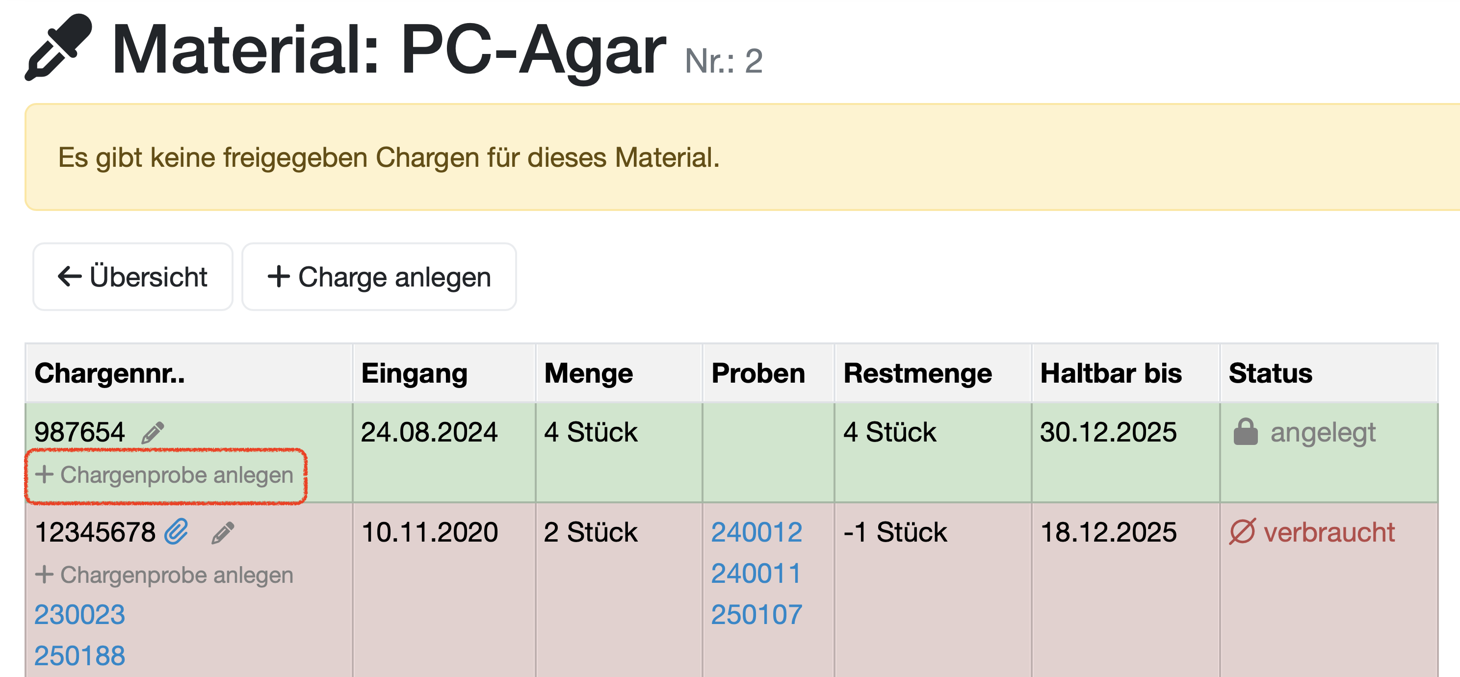
Task: Click the Restmenge column header
Action: point(917,373)
